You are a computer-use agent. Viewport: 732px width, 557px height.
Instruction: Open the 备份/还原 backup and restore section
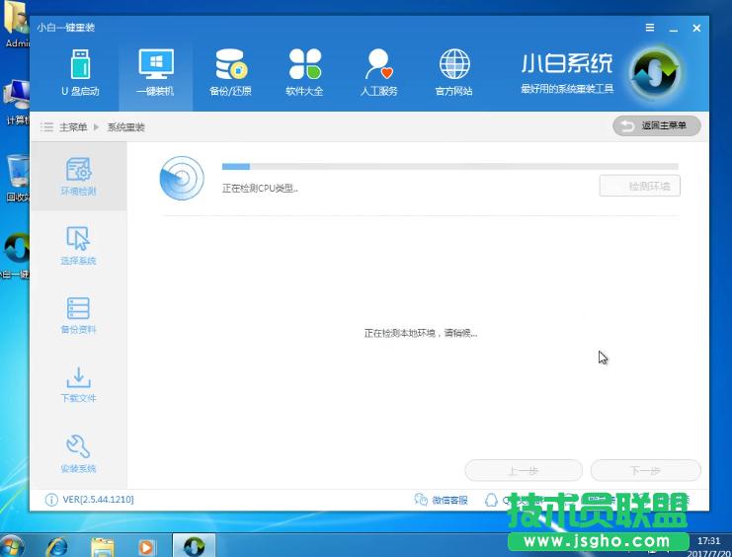pos(230,74)
